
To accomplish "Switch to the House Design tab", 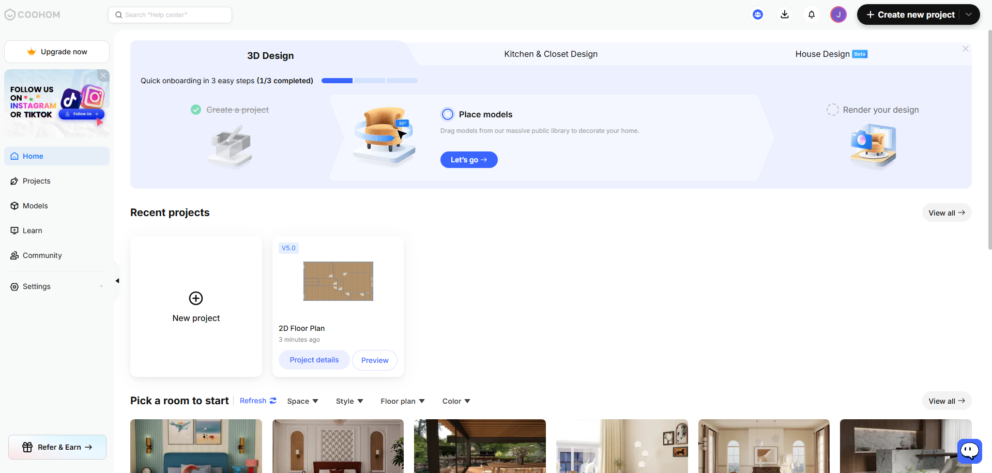I will 831,54.
